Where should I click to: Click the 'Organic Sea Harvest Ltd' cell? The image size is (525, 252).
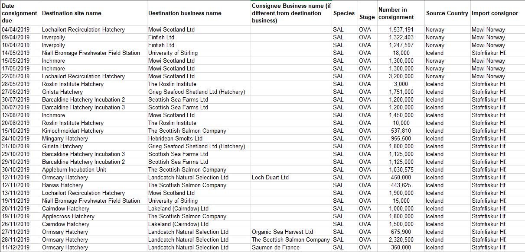point(282,232)
